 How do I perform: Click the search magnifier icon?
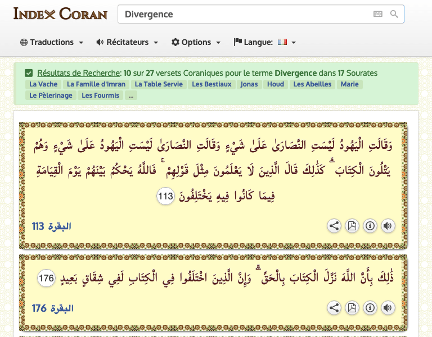pyautogui.click(x=394, y=14)
